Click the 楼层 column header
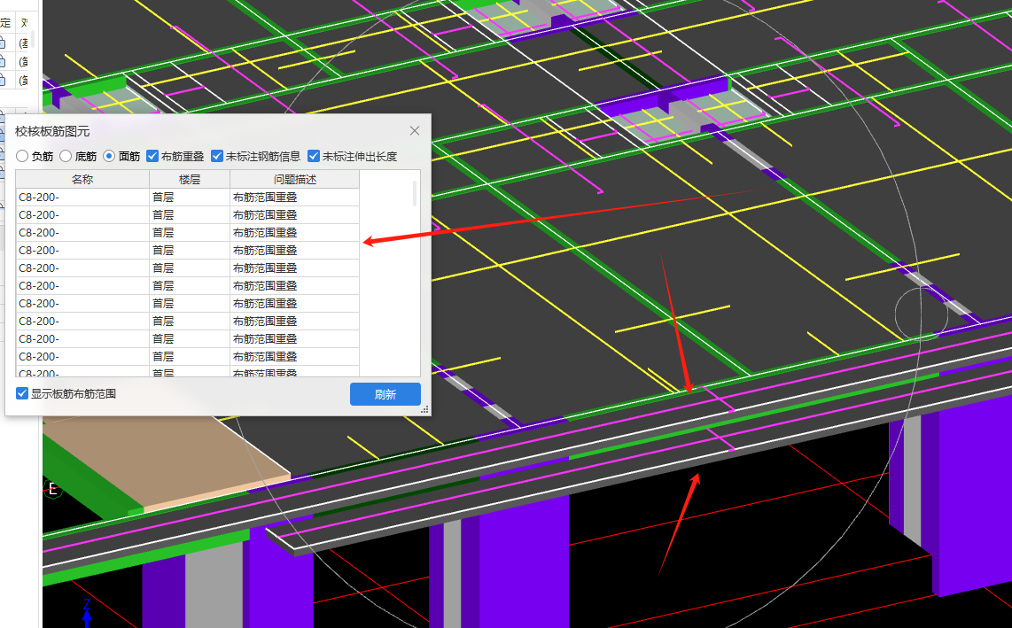 tap(190, 180)
